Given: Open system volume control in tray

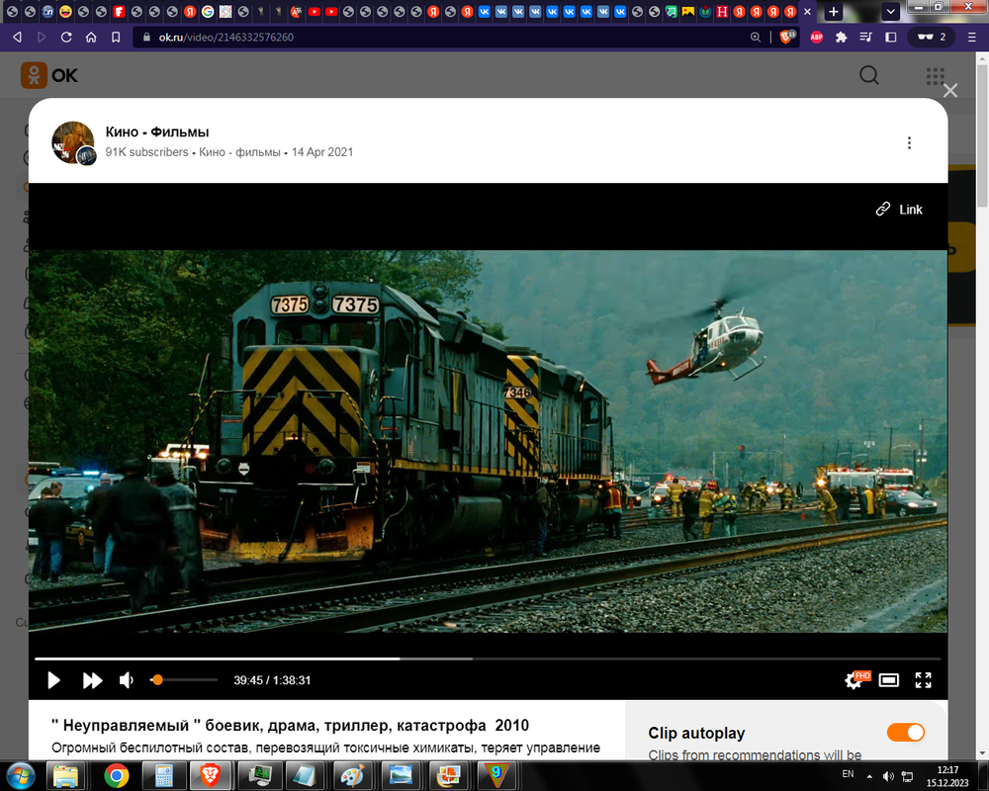Looking at the screenshot, I should point(888,776).
